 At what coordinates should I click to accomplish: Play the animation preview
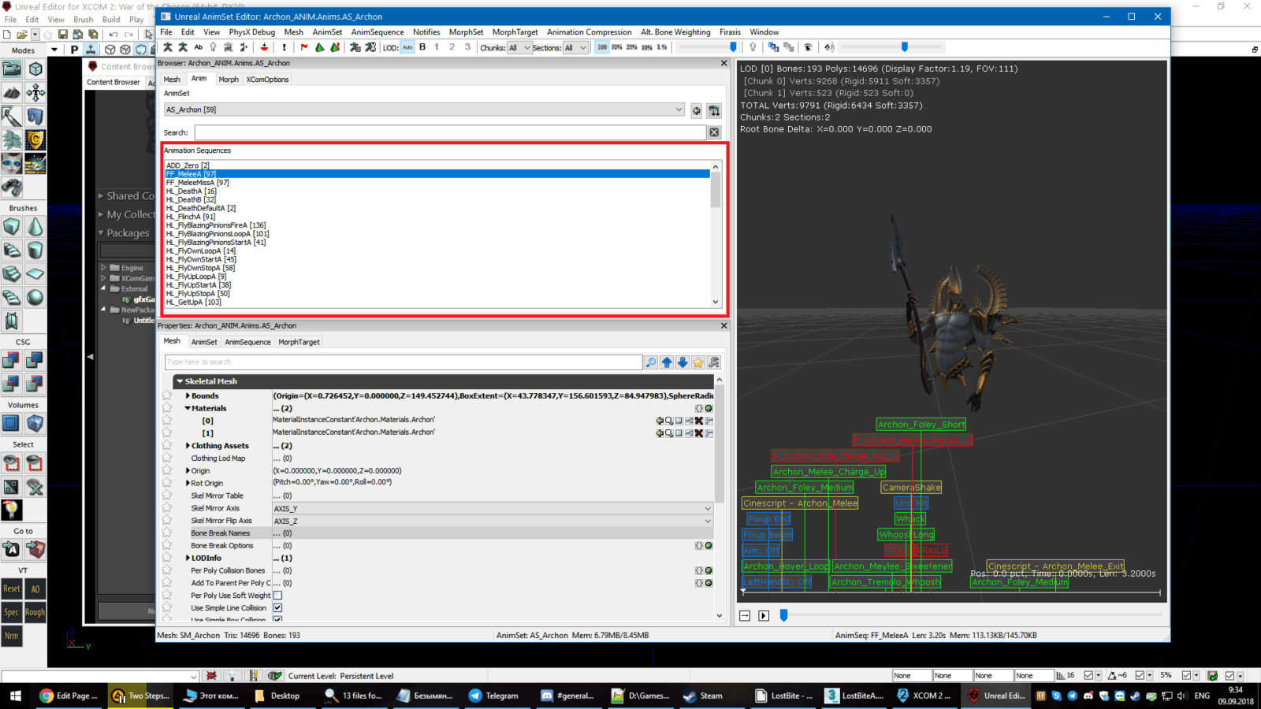764,615
